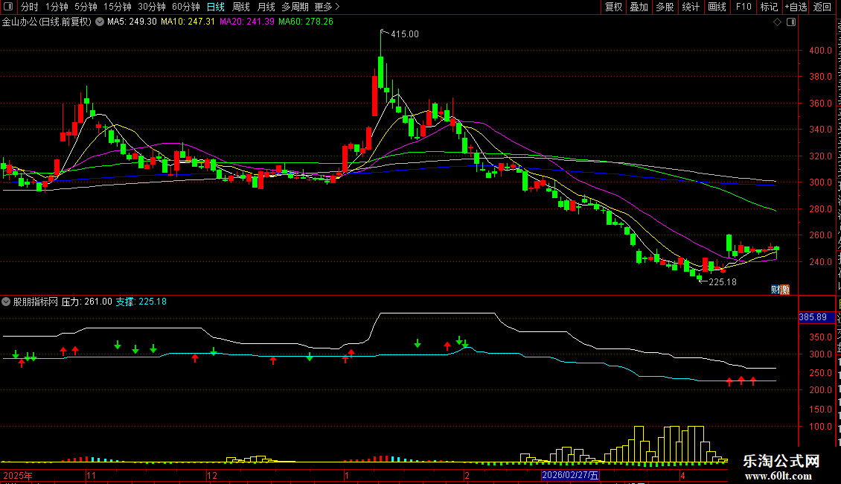
Task: Click the 压力: 261.00 value
Action: click(87, 302)
